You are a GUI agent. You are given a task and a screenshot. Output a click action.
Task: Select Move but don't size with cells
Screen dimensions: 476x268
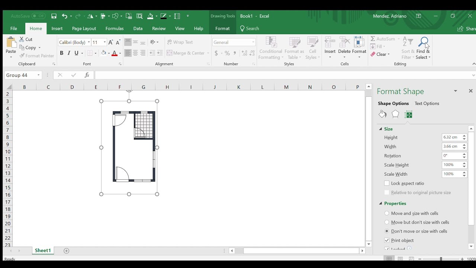click(x=387, y=222)
